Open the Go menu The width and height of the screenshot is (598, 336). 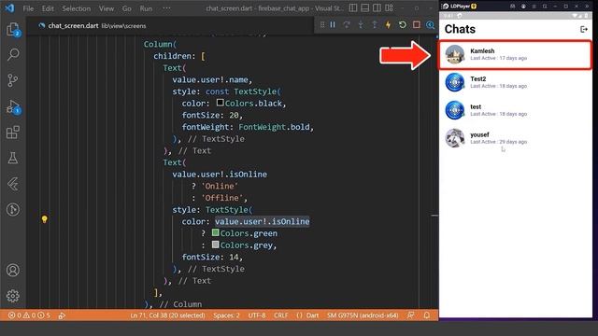127,8
